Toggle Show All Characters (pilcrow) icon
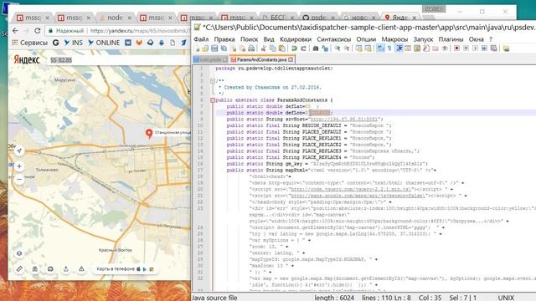 (389, 48)
